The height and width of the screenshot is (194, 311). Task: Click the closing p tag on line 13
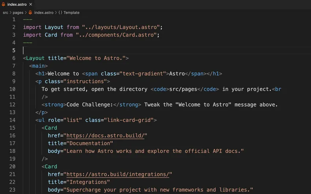click(x=42, y=113)
